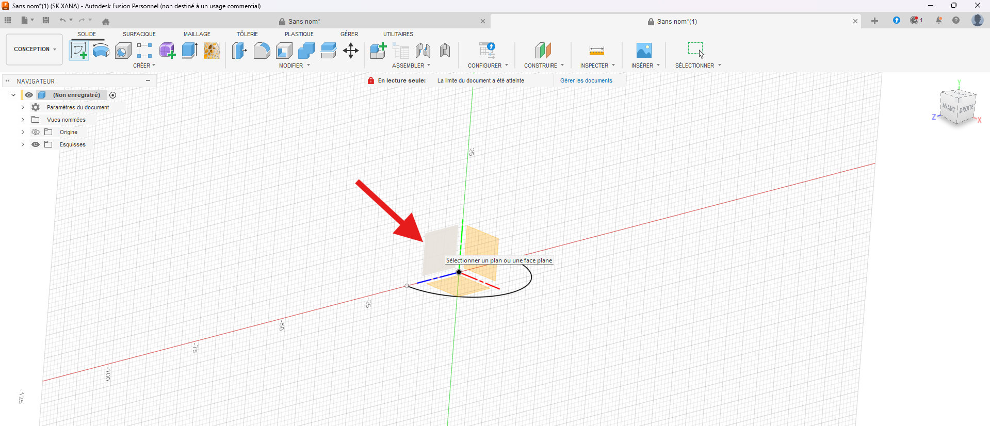Screen dimensions: 990x426
Task: Open the File menu icon
Action: pos(24,20)
